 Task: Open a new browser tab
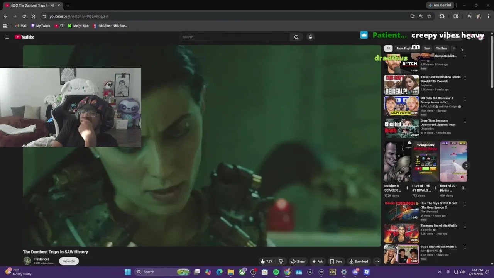click(68, 5)
